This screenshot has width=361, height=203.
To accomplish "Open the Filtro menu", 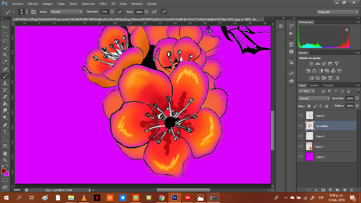I will coord(103,4).
